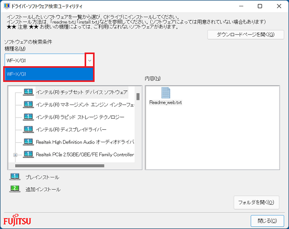The height and width of the screenshot is (229, 289).
Task: Click the Realtek High Definition Audio laptop icon
Action: [x=28, y=142]
